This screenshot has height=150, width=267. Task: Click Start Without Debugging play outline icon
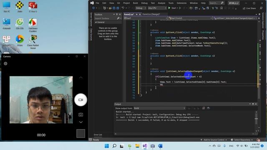click(x=180, y=8)
